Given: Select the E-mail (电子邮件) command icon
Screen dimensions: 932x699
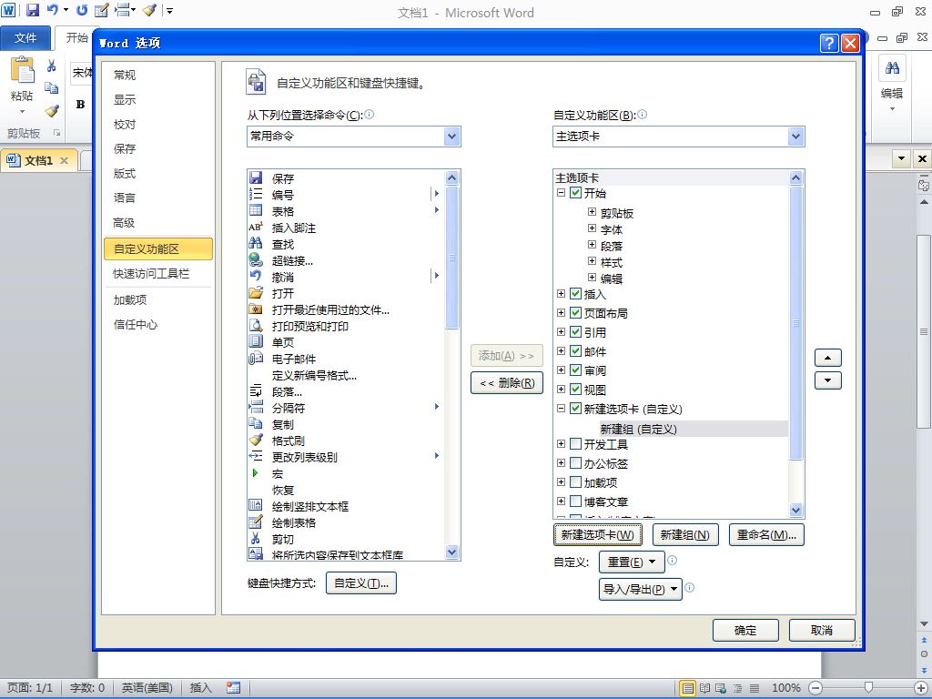Looking at the screenshot, I should tap(256, 359).
